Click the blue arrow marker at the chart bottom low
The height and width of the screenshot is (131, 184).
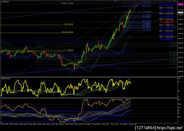(x=75, y=68)
